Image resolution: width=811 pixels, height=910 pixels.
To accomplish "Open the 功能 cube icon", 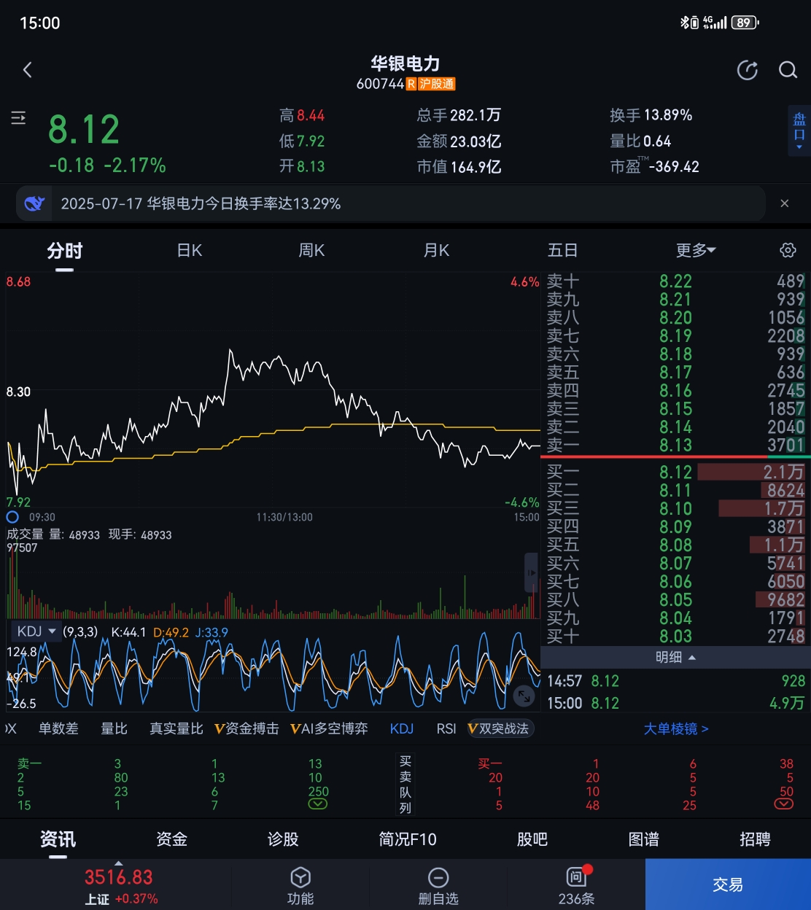I will coord(300,877).
